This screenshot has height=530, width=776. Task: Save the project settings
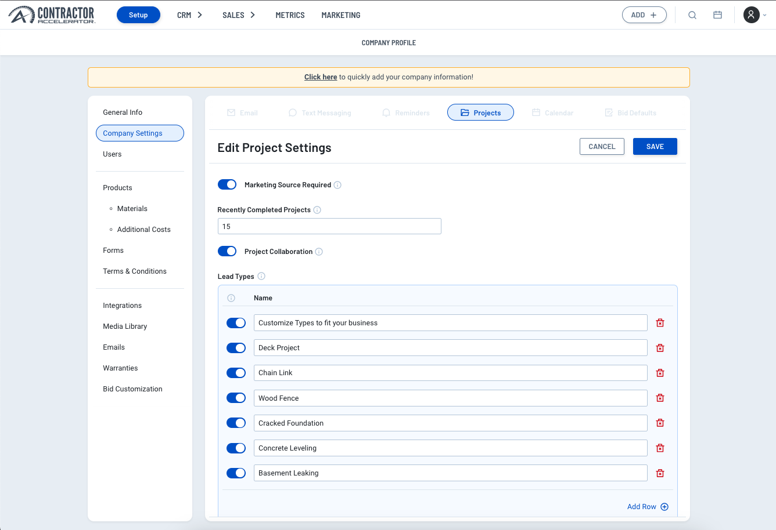point(655,146)
